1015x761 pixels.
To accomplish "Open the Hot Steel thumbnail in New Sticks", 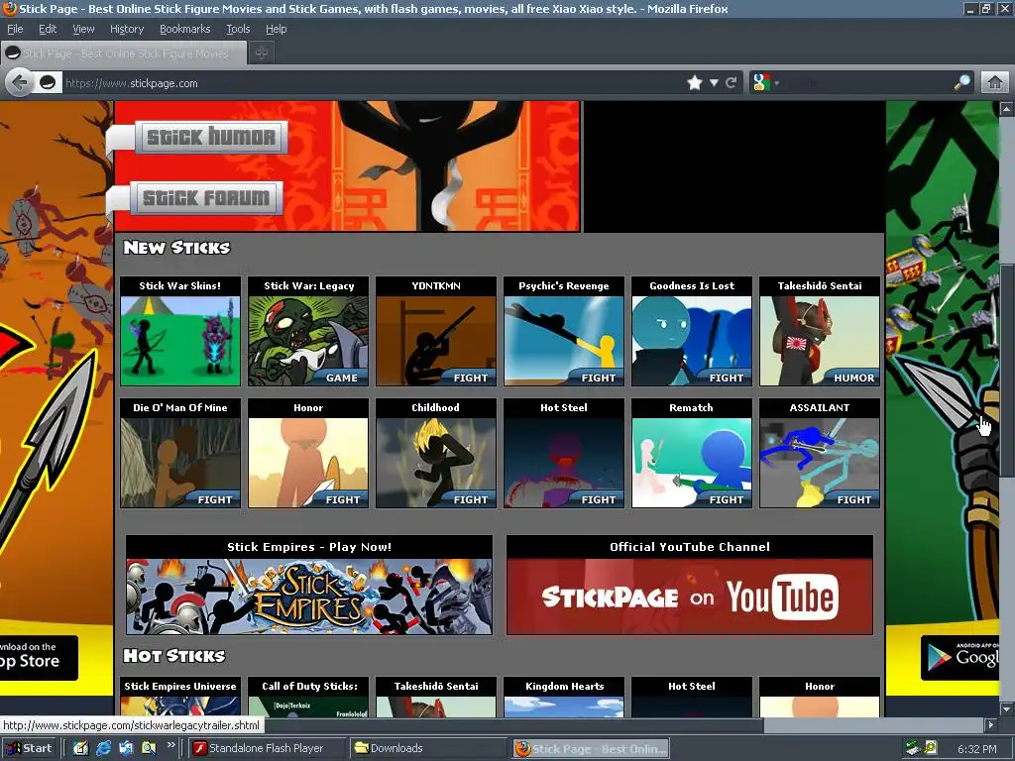I will [564, 453].
